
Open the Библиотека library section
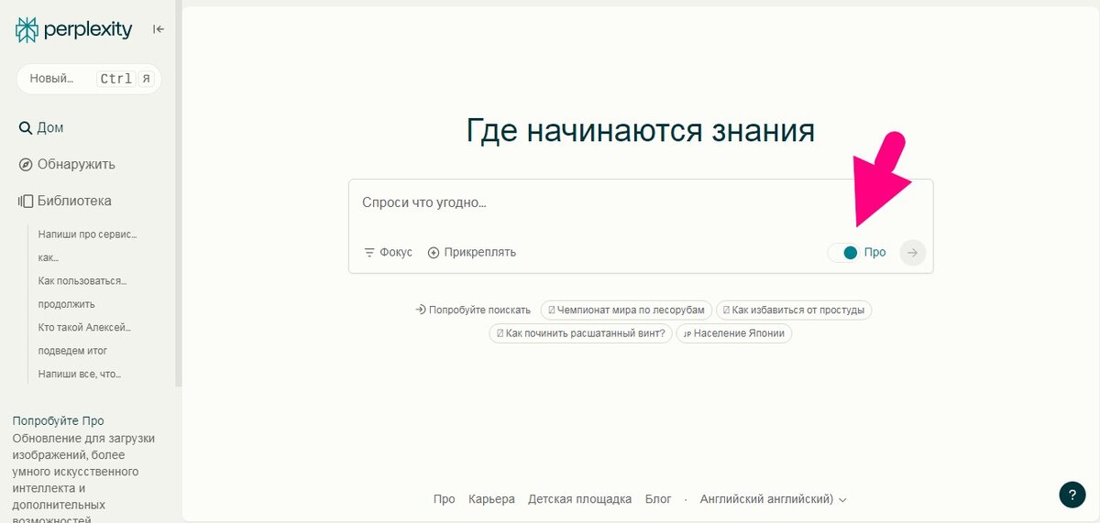click(x=65, y=201)
